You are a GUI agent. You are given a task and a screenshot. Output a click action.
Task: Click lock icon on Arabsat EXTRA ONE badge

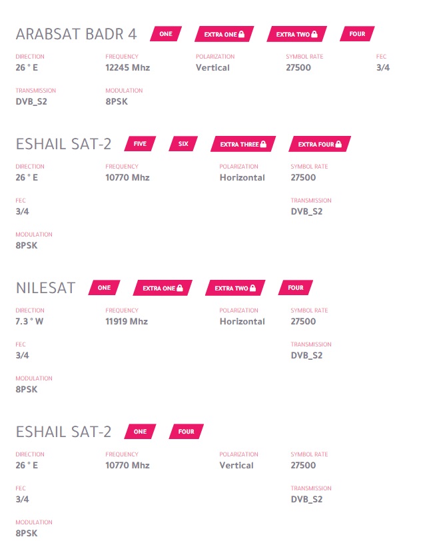pyautogui.click(x=242, y=33)
